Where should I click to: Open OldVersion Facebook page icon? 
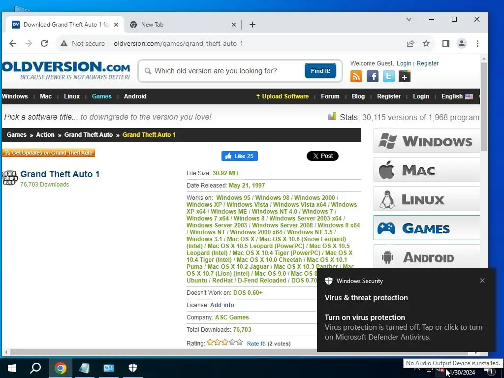(x=373, y=76)
